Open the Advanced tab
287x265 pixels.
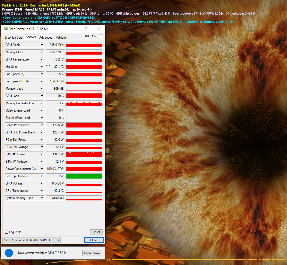pos(46,37)
